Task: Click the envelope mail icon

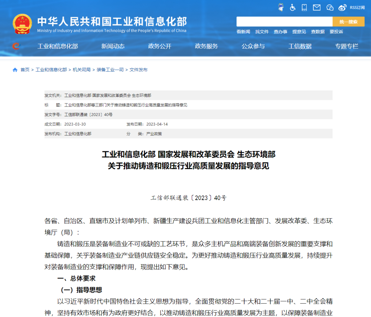Action: click(x=317, y=8)
